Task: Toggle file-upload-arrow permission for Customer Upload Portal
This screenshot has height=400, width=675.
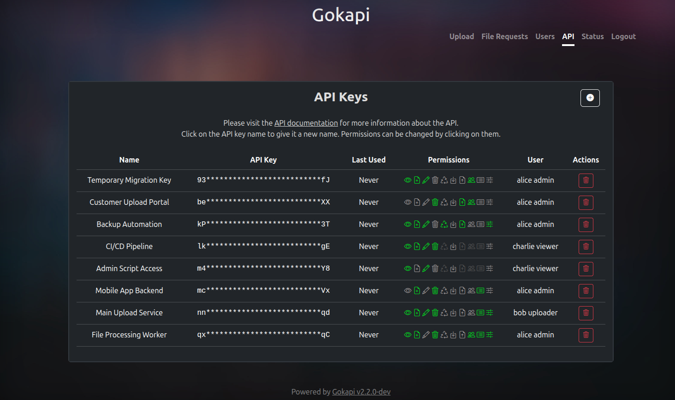Action: (462, 202)
